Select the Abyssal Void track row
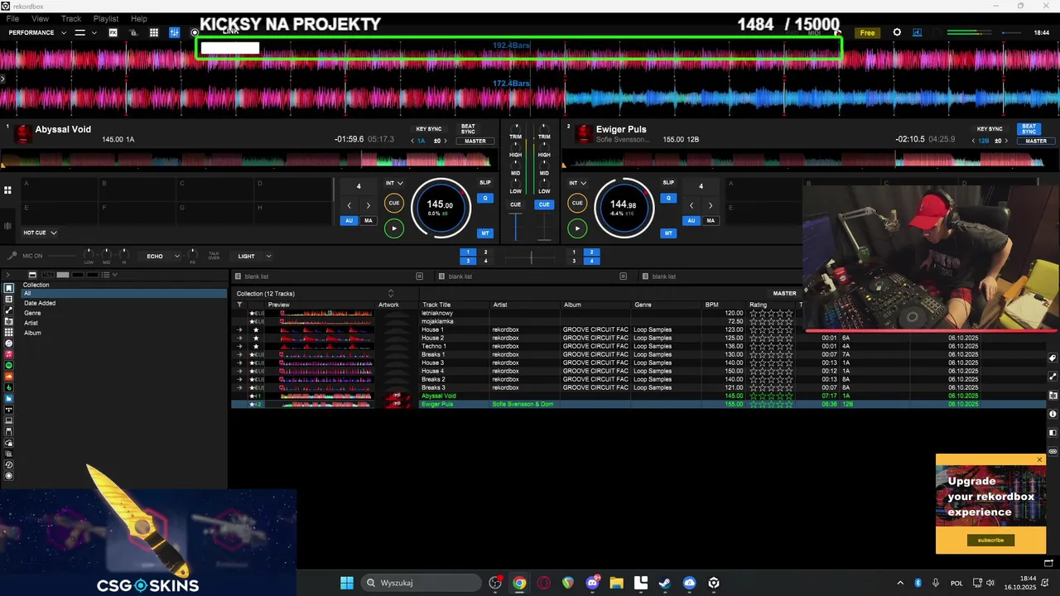The image size is (1060, 596). click(638, 396)
